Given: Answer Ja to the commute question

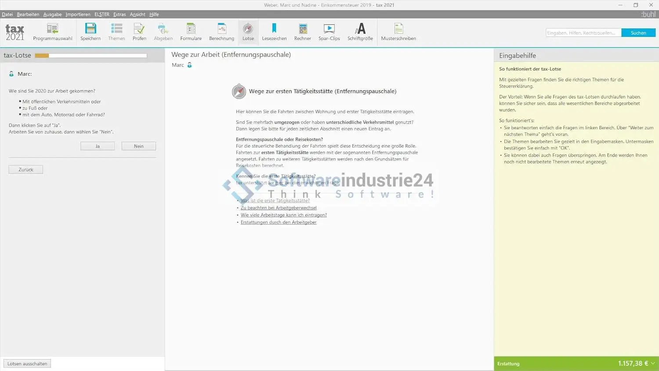Looking at the screenshot, I should [x=98, y=146].
